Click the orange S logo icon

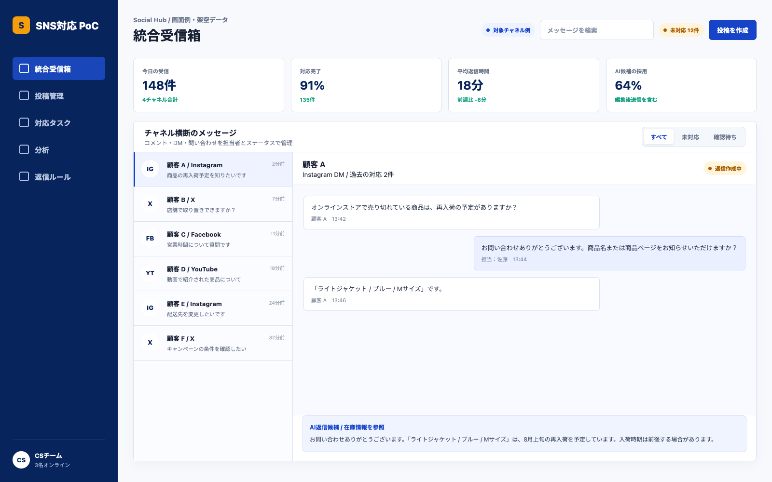coord(21,25)
